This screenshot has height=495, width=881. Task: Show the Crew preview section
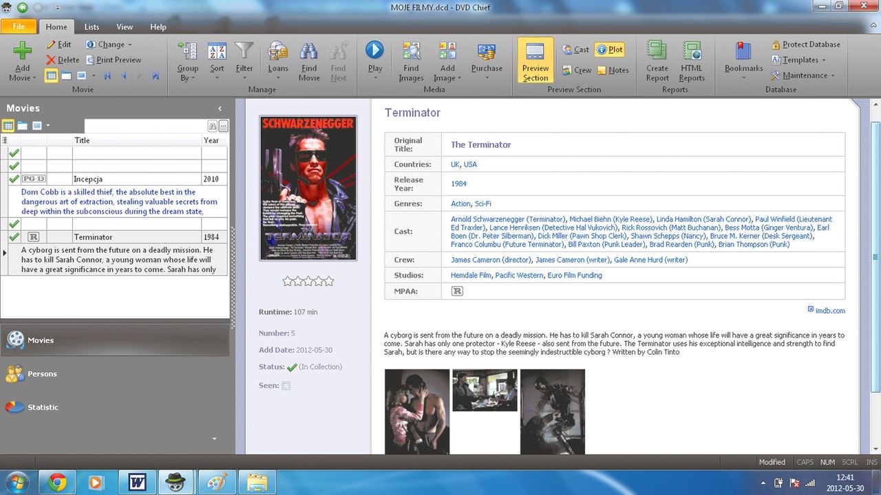(577, 70)
